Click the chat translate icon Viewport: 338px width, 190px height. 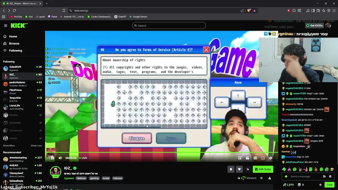pos(324,177)
